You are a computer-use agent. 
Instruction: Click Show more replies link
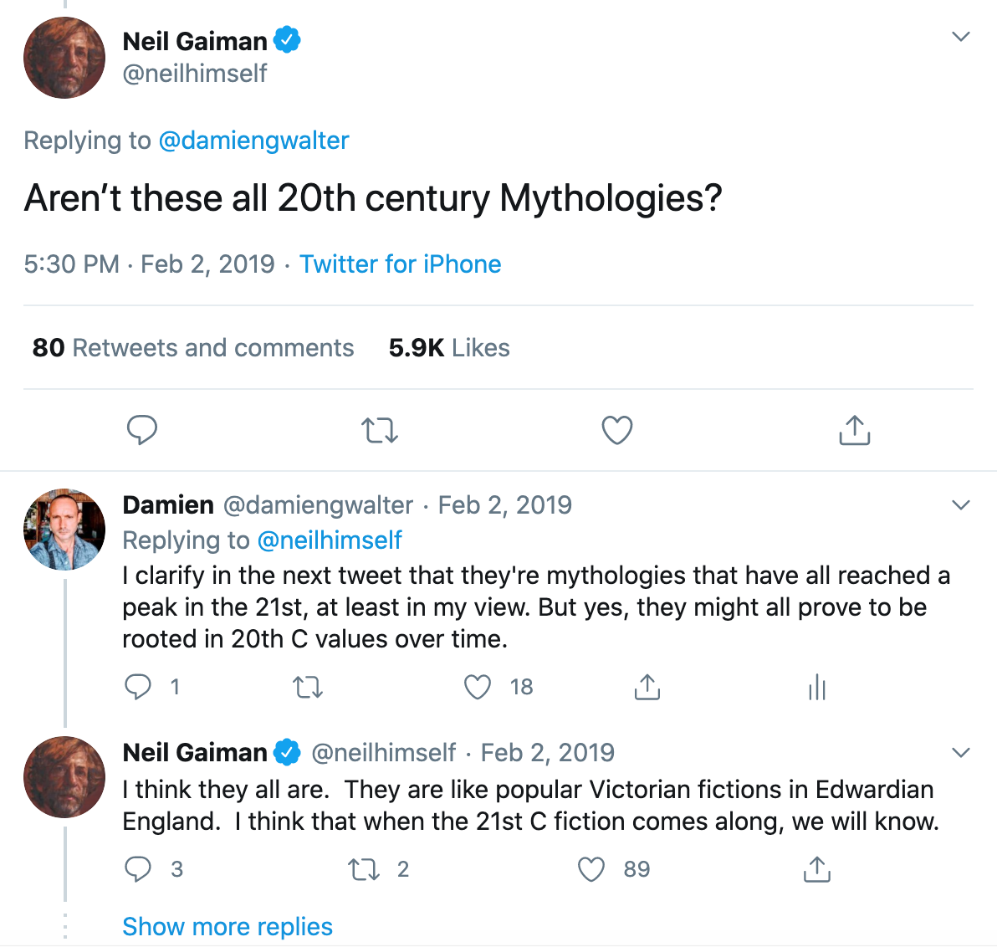point(228,926)
